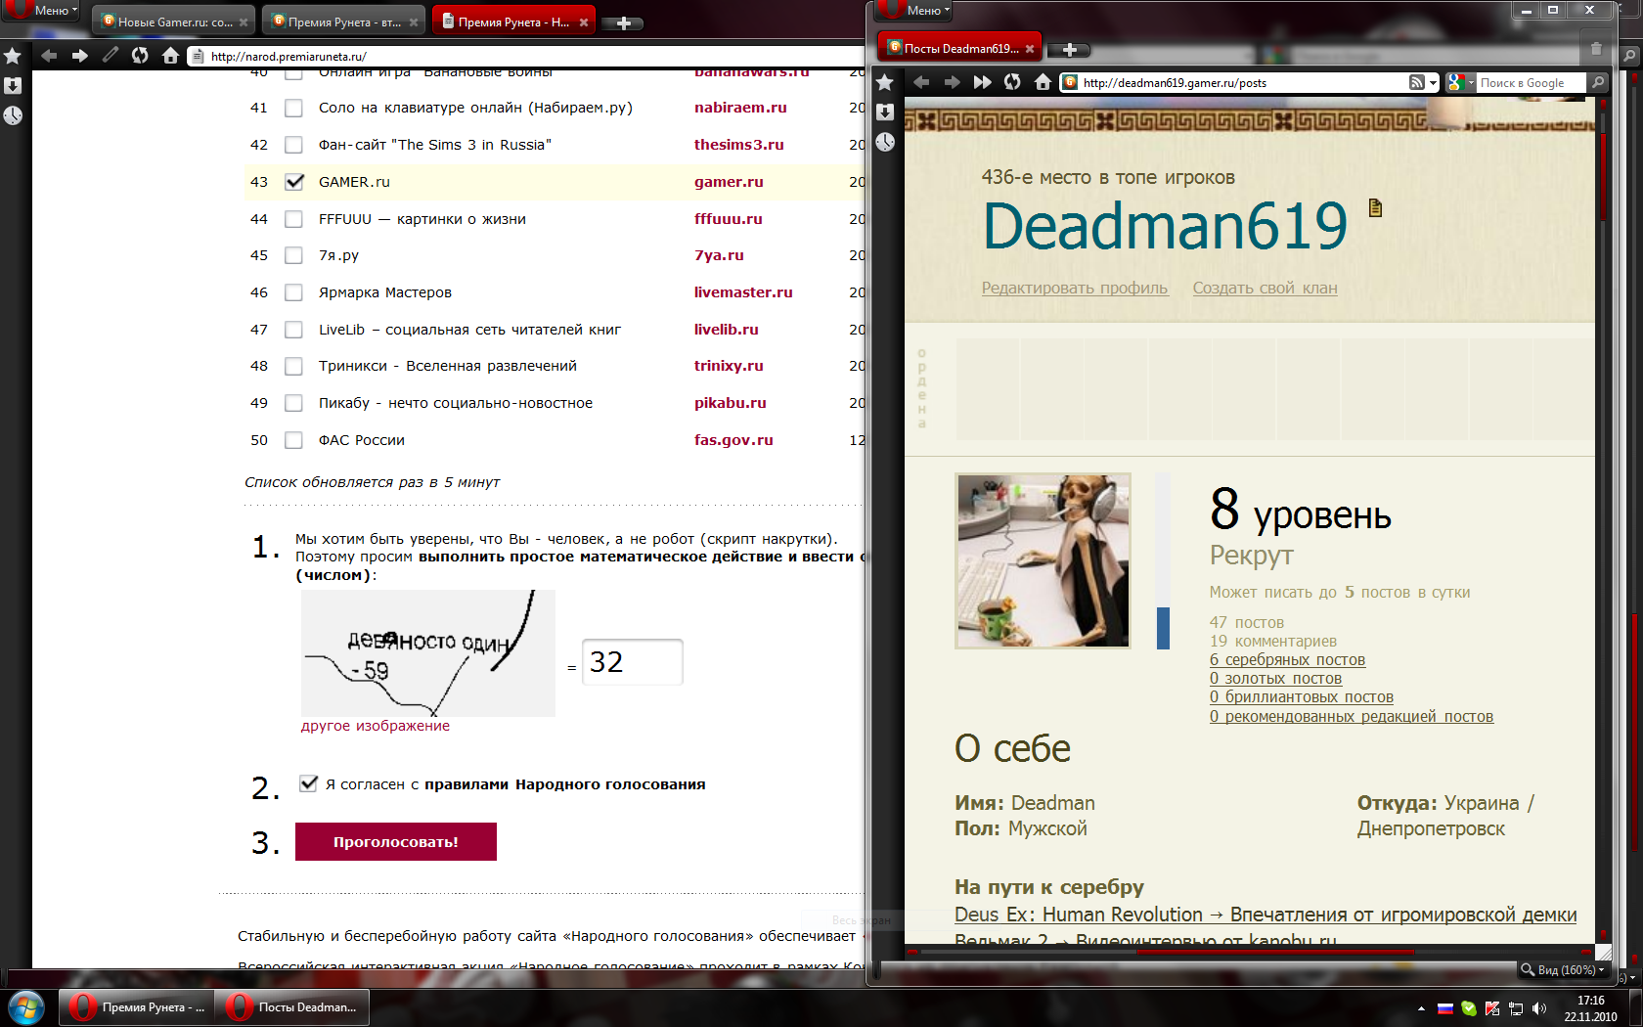Check the box for Соло на клавиатуре онлайн

293,108
